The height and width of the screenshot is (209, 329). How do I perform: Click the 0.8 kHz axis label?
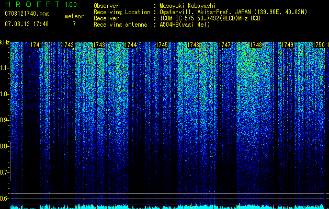point(4,146)
